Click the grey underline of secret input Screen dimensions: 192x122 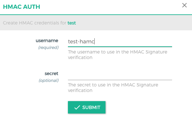(120, 80)
